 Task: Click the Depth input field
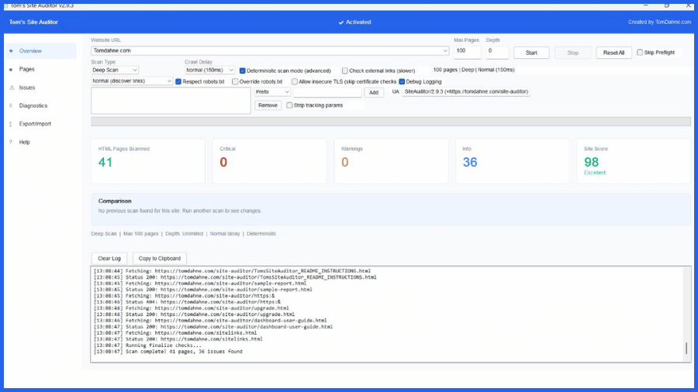(497, 52)
